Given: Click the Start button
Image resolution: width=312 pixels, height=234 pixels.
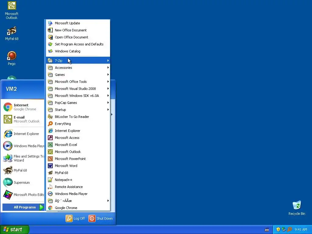Looking at the screenshot, I should tap(14, 229).
